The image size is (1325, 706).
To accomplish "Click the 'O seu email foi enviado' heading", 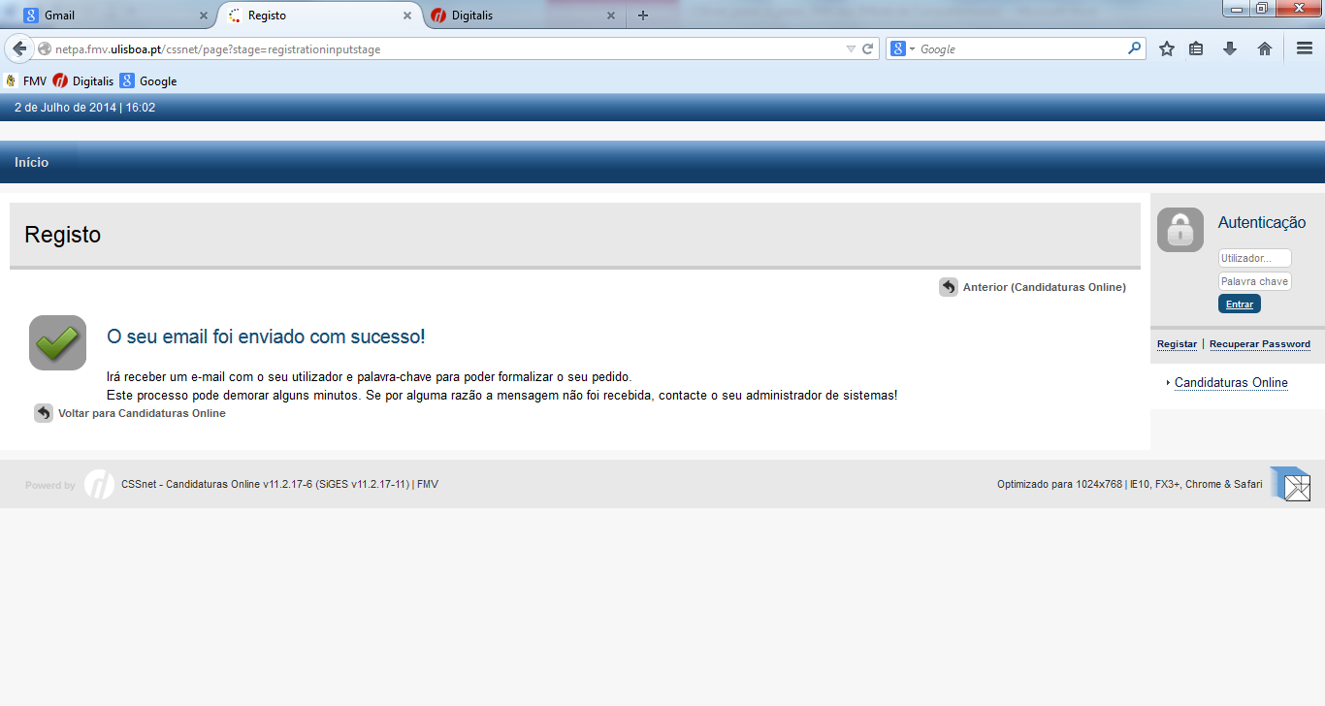I will pyautogui.click(x=266, y=337).
